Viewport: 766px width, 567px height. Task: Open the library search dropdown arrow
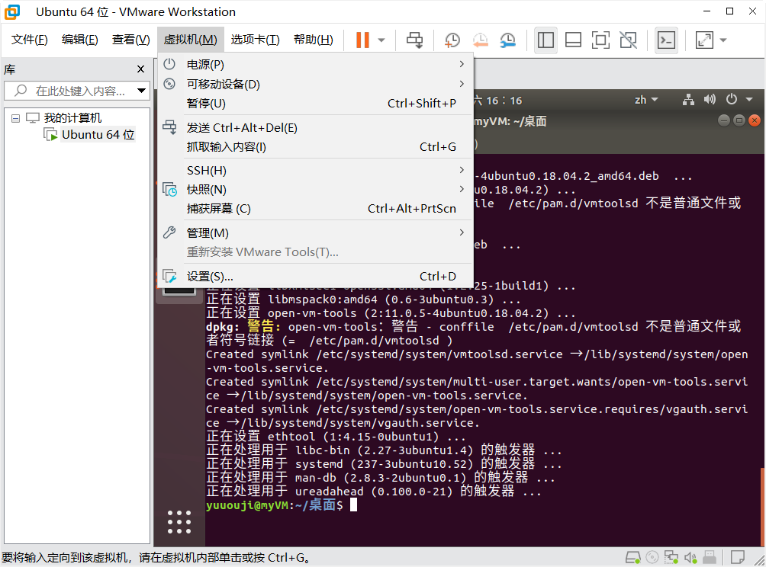click(x=142, y=91)
